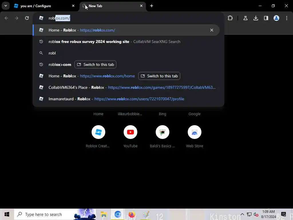This screenshot has height=220, width=293.
Task: Open the Roblox Creator shortcut tile
Action: [x=98, y=132]
